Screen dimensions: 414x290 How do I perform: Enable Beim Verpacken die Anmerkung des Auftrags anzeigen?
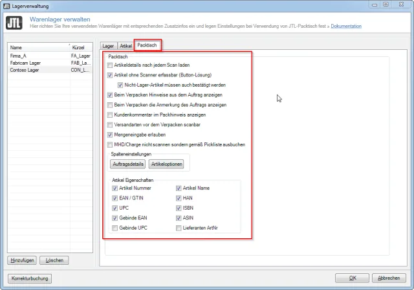click(x=110, y=105)
